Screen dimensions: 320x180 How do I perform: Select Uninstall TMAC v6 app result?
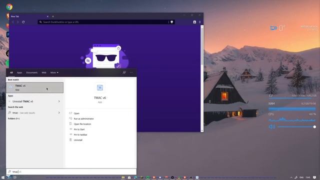(x=22, y=101)
